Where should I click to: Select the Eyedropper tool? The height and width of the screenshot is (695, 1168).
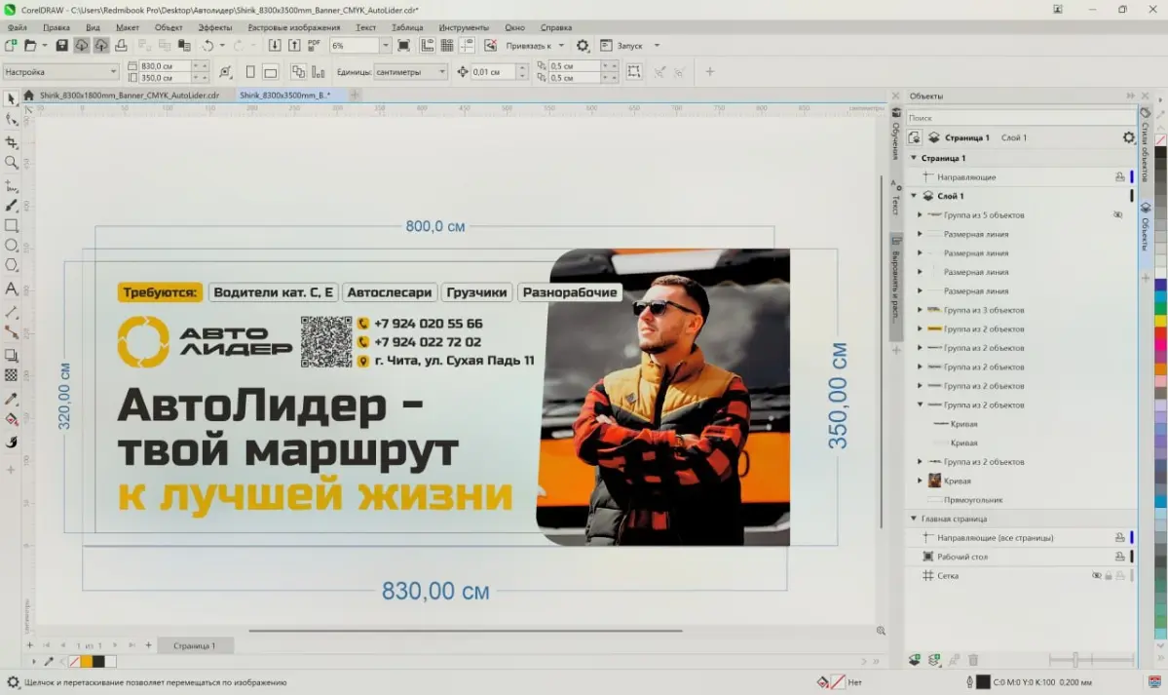click(x=11, y=399)
